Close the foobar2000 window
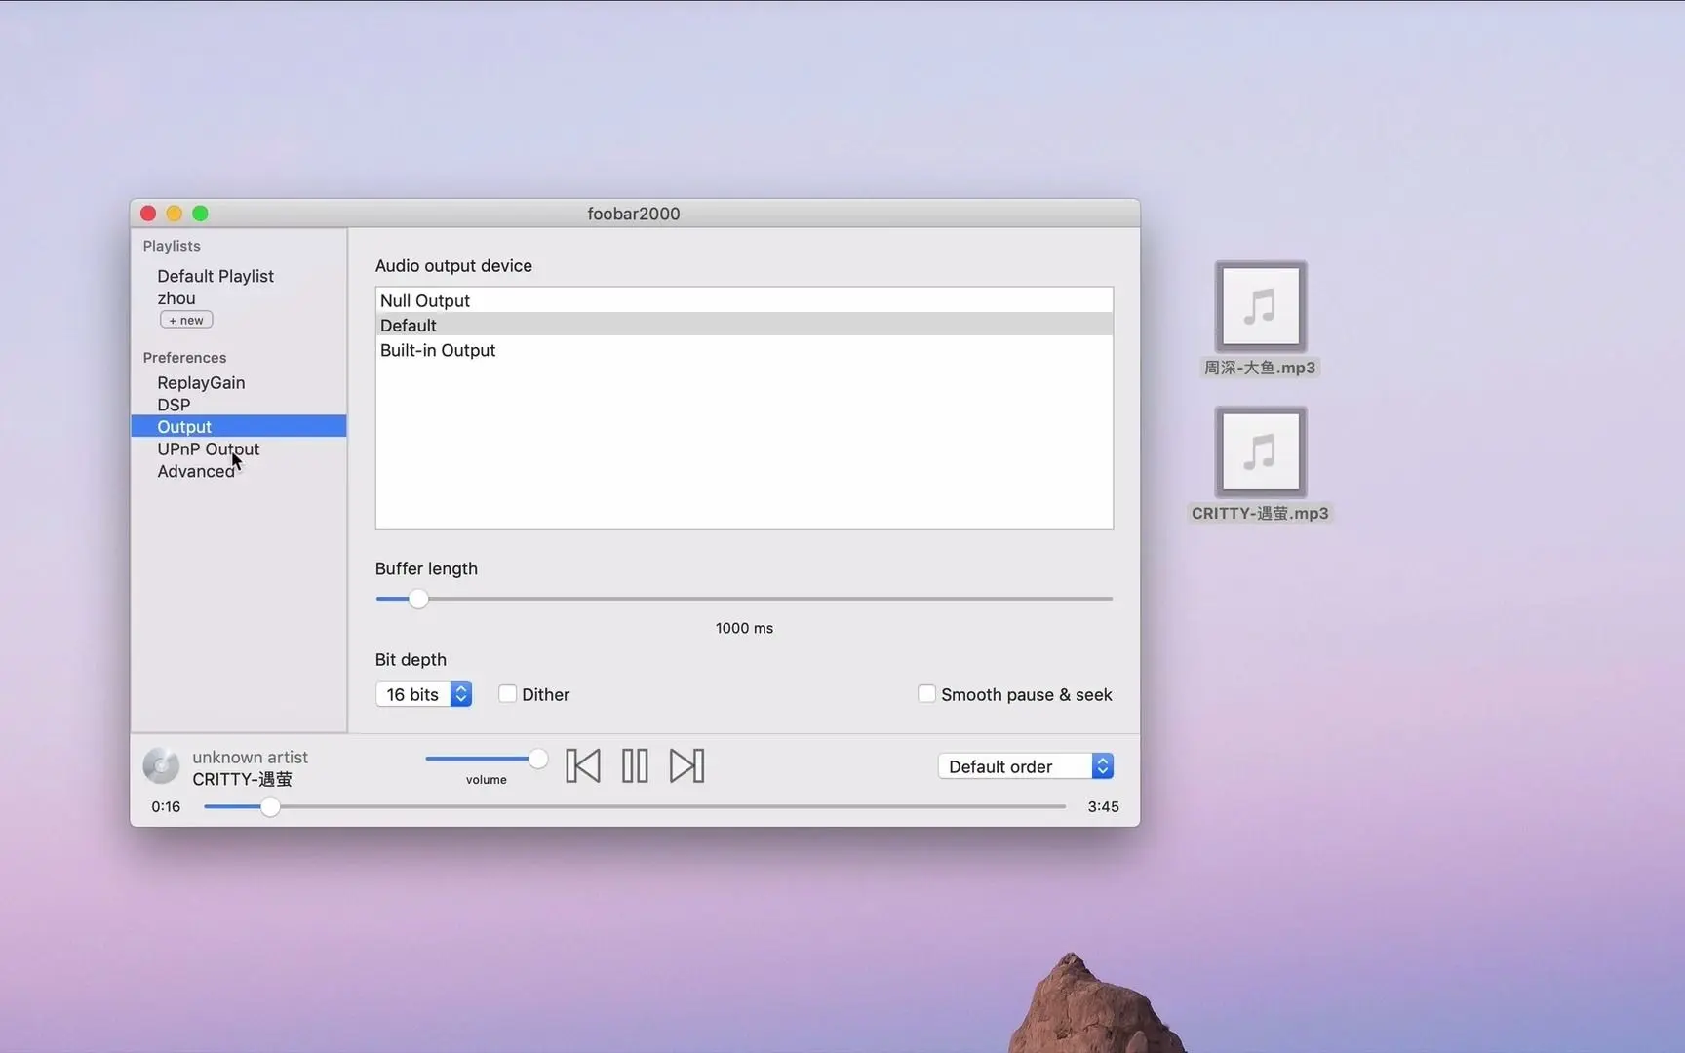1685x1053 pixels. pyautogui.click(x=148, y=214)
